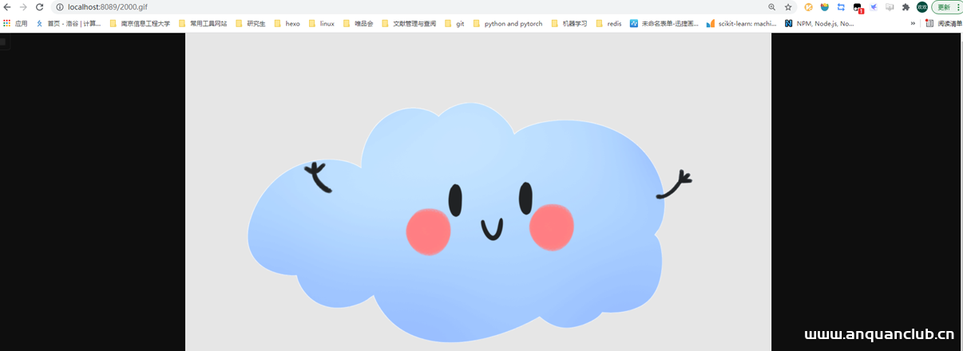The height and width of the screenshot is (351, 963).
Task: Open the scikit-learn bookmark
Action: point(742,24)
